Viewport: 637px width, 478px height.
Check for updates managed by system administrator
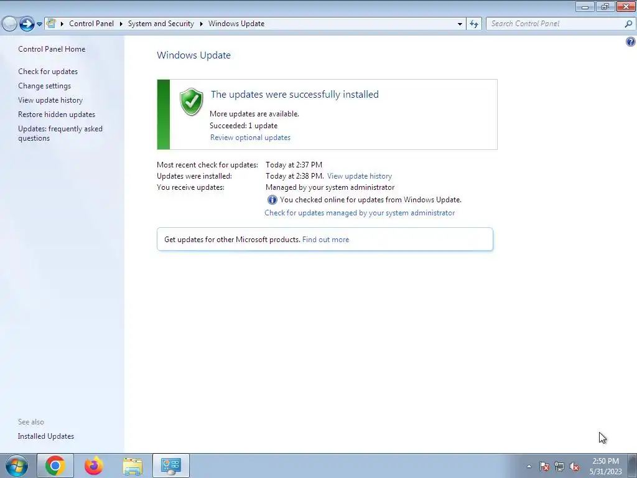tap(360, 213)
